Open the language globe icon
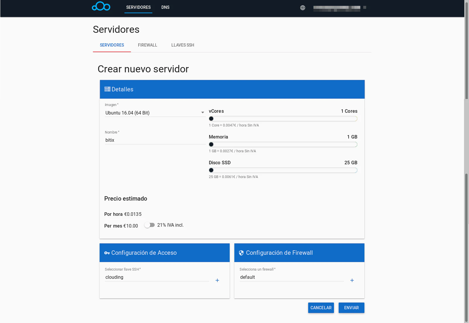The width and height of the screenshot is (469, 323). [x=303, y=8]
